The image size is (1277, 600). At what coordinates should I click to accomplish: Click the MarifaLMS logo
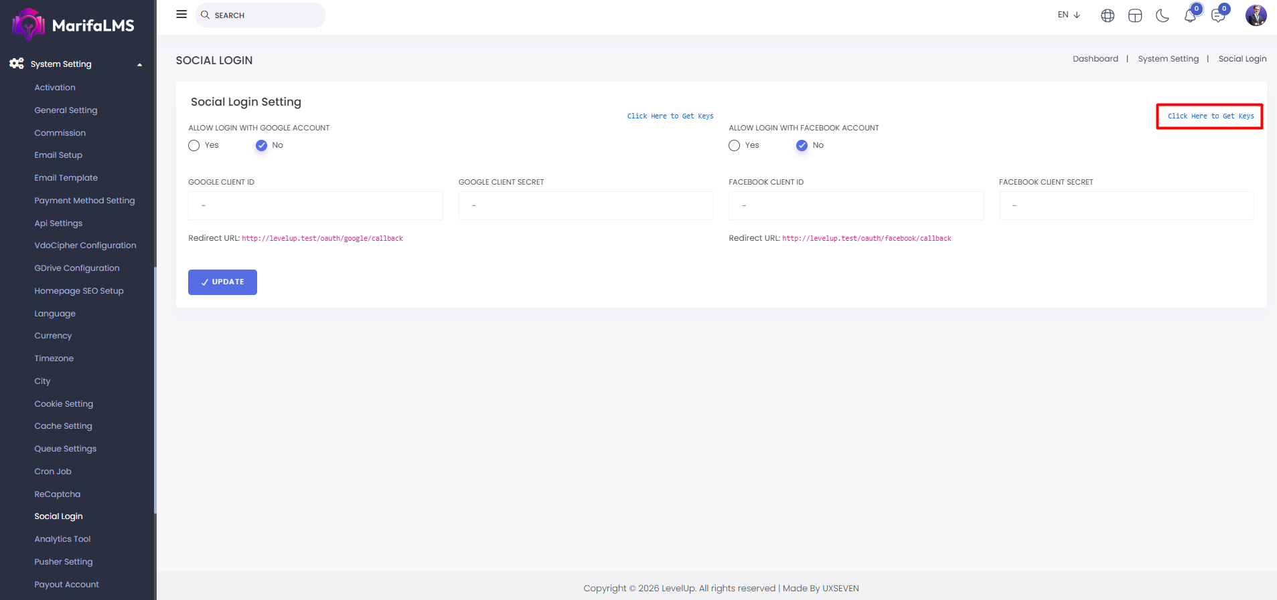click(x=74, y=25)
